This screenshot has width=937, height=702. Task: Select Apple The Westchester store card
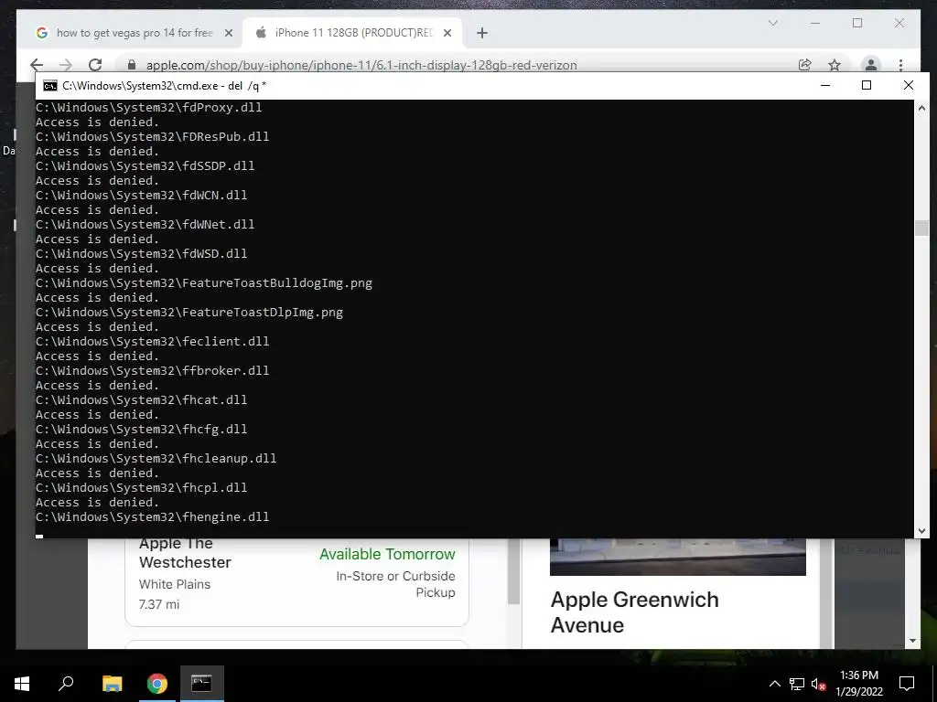pyautogui.click(x=296, y=582)
